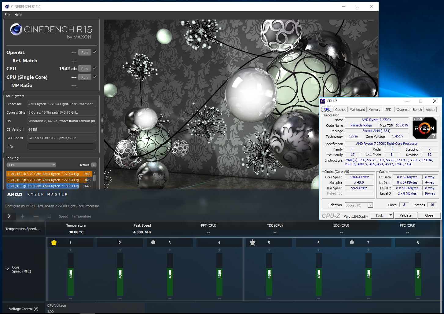Open the Cinebench Help menu
Viewport: 444px width, 314px height.
tap(18, 15)
